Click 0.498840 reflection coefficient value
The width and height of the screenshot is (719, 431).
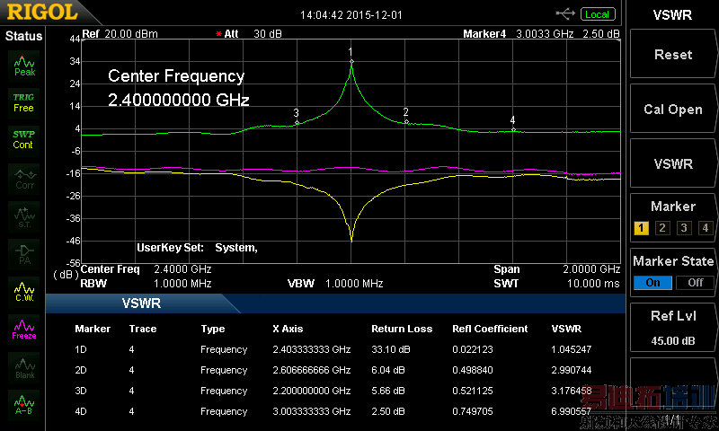click(x=473, y=370)
